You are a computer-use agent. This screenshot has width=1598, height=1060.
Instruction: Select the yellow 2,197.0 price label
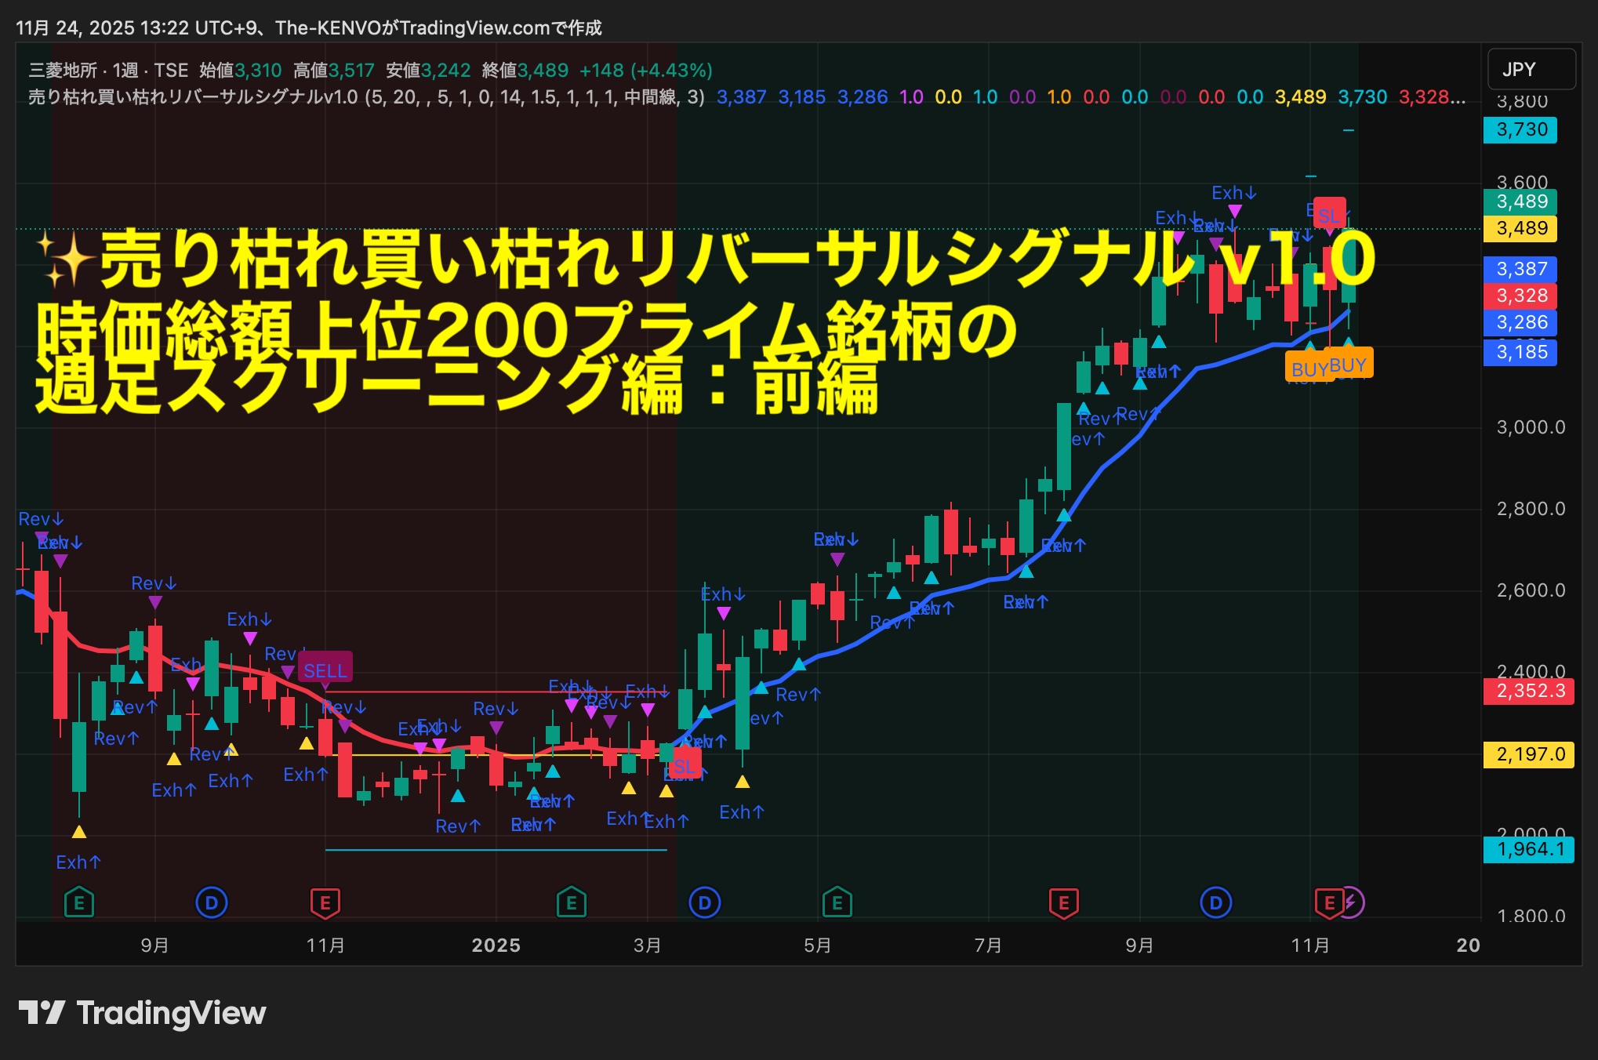pos(1529,754)
